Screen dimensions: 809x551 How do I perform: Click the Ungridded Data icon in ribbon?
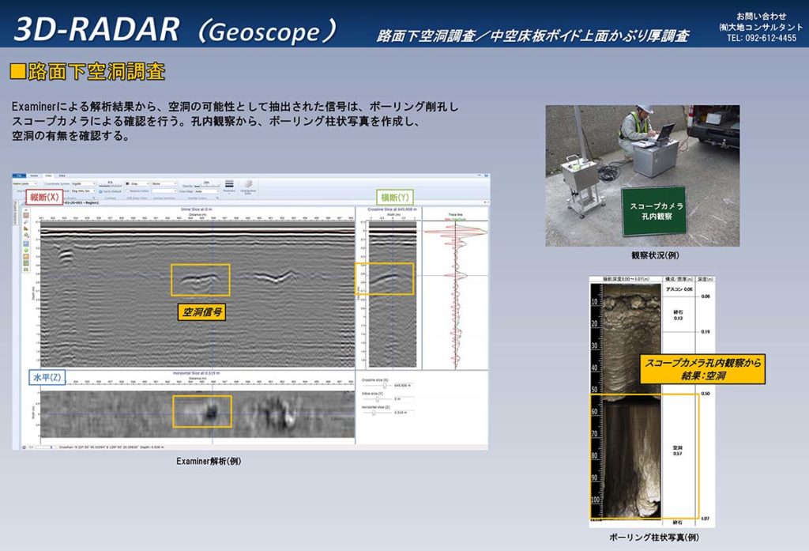247,187
